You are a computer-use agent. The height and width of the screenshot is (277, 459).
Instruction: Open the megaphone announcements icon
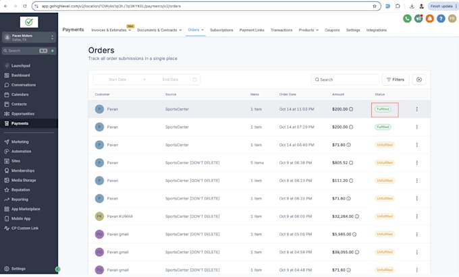click(x=418, y=18)
